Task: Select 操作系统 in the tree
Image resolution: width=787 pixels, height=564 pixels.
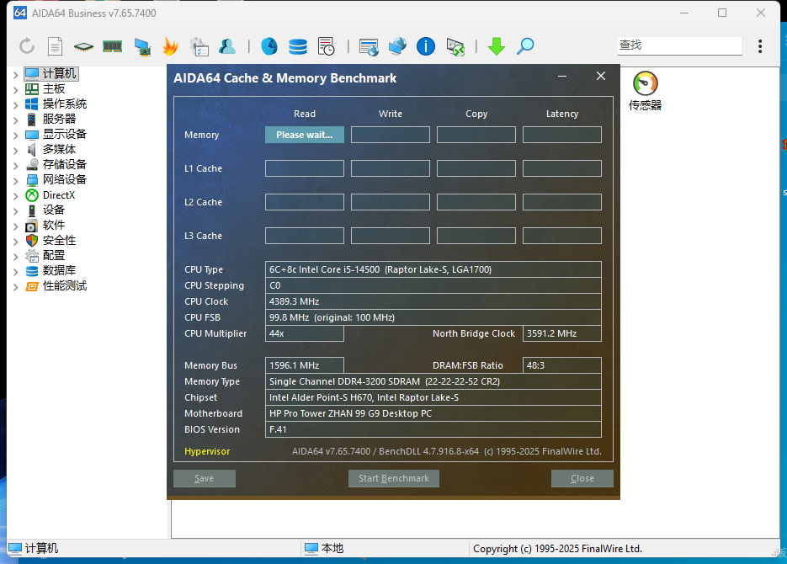Action: pyautogui.click(x=65, y=104)
